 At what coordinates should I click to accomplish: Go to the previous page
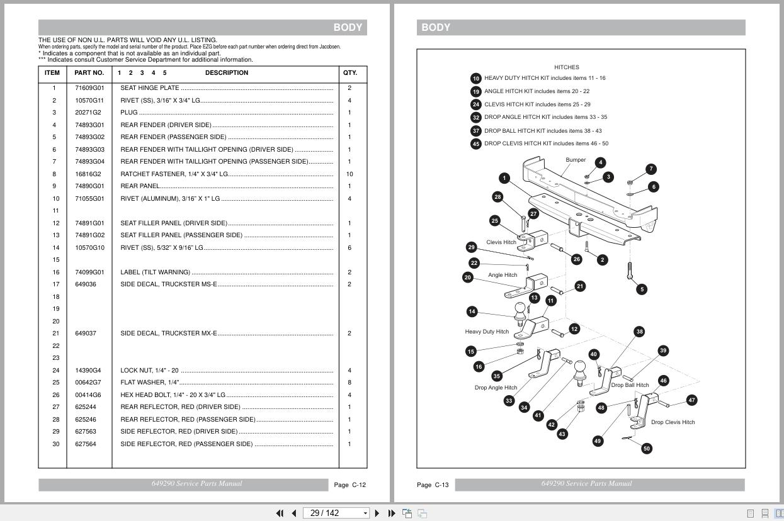pos(293,513)
